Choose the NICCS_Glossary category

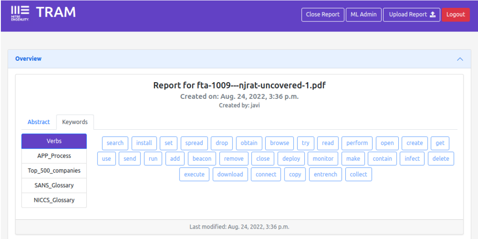tap(54, 200)
